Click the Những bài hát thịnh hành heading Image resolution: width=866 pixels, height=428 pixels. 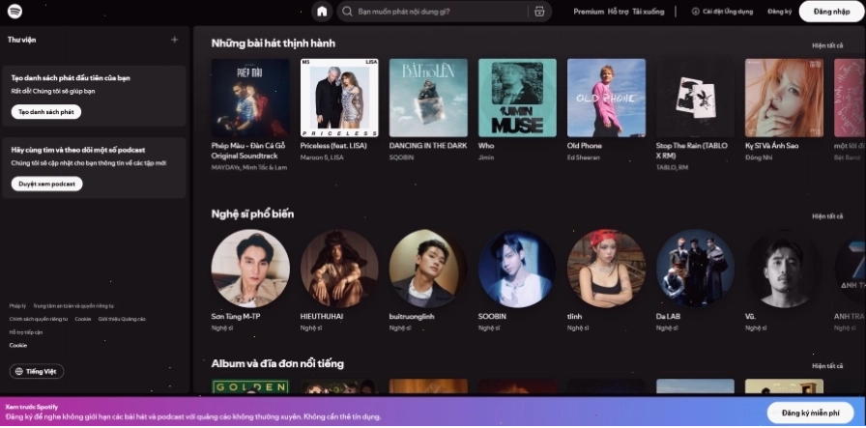(274, 43)
